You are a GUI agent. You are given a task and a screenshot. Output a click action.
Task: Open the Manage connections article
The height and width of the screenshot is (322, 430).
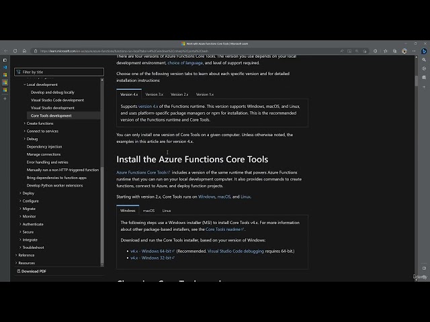pyautogui.click(x=44, y=154)
